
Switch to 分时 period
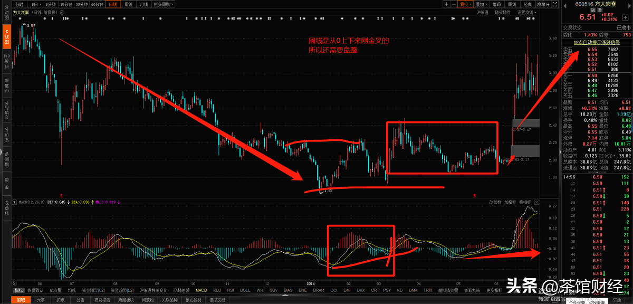[x=20, y=4]
